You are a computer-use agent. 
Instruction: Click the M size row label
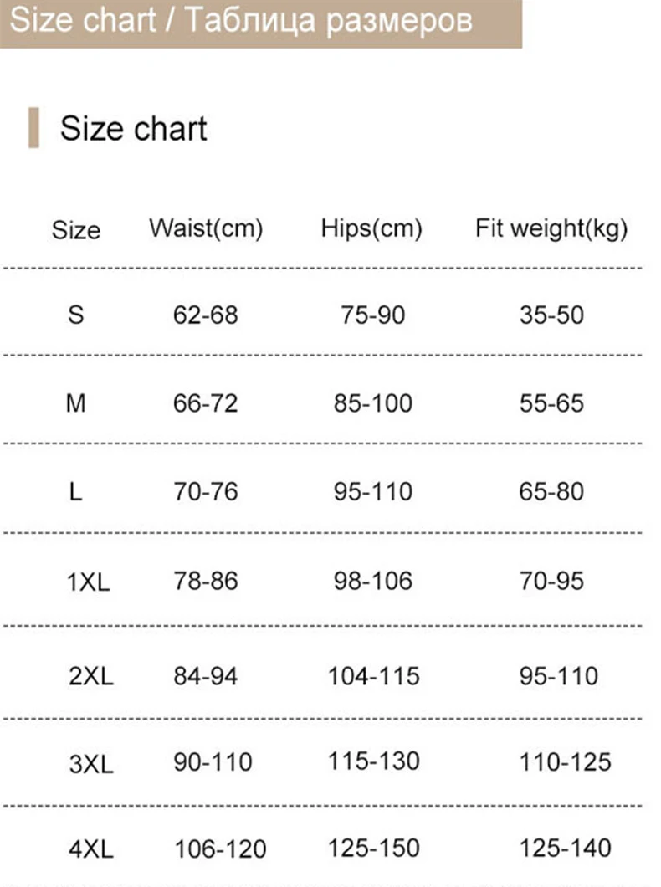[76, 403]
